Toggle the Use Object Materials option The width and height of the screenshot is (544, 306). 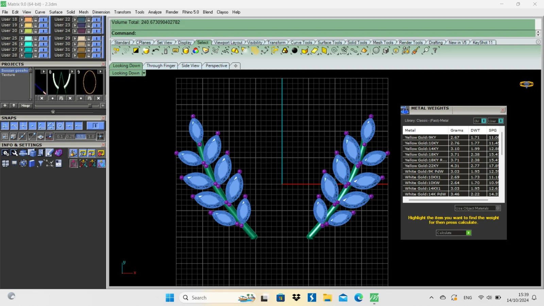pyautogui.click(x=478, y=208)
